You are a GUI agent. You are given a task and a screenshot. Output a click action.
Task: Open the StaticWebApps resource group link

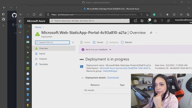coord(110,71)
